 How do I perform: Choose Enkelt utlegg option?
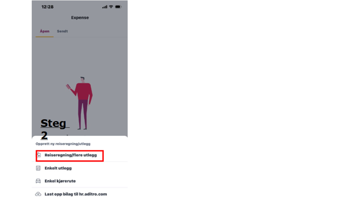point(58,168)
